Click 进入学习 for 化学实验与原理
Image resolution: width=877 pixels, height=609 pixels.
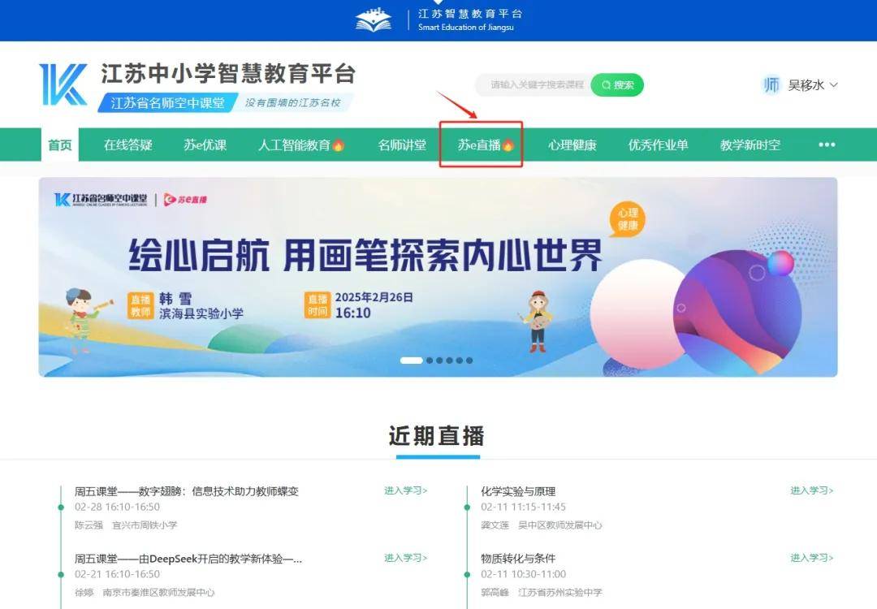[811, 490]
